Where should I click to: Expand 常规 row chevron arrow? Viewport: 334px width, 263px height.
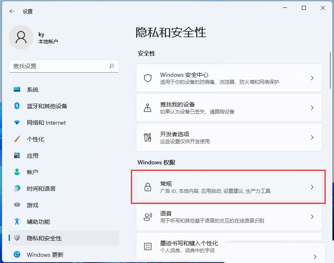click(x=312, y=187)
